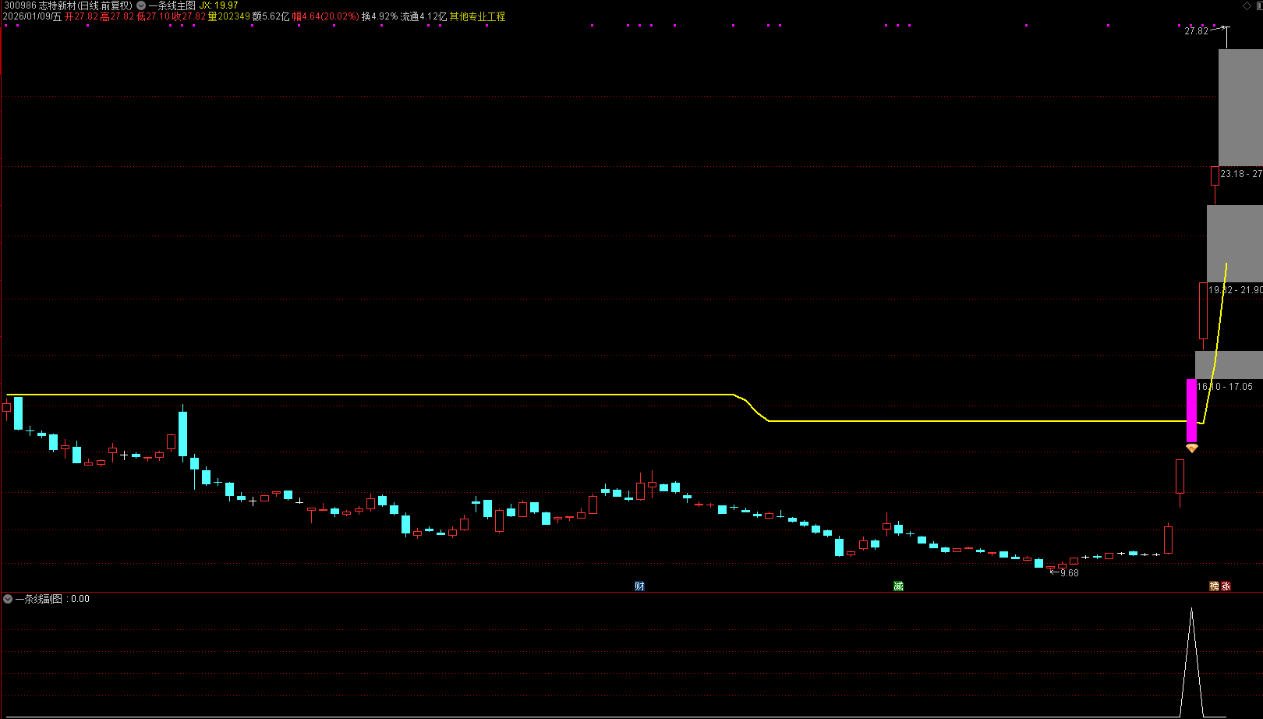Click the low price 低27.10
1263x719 pixels.
tap(154, 16)
